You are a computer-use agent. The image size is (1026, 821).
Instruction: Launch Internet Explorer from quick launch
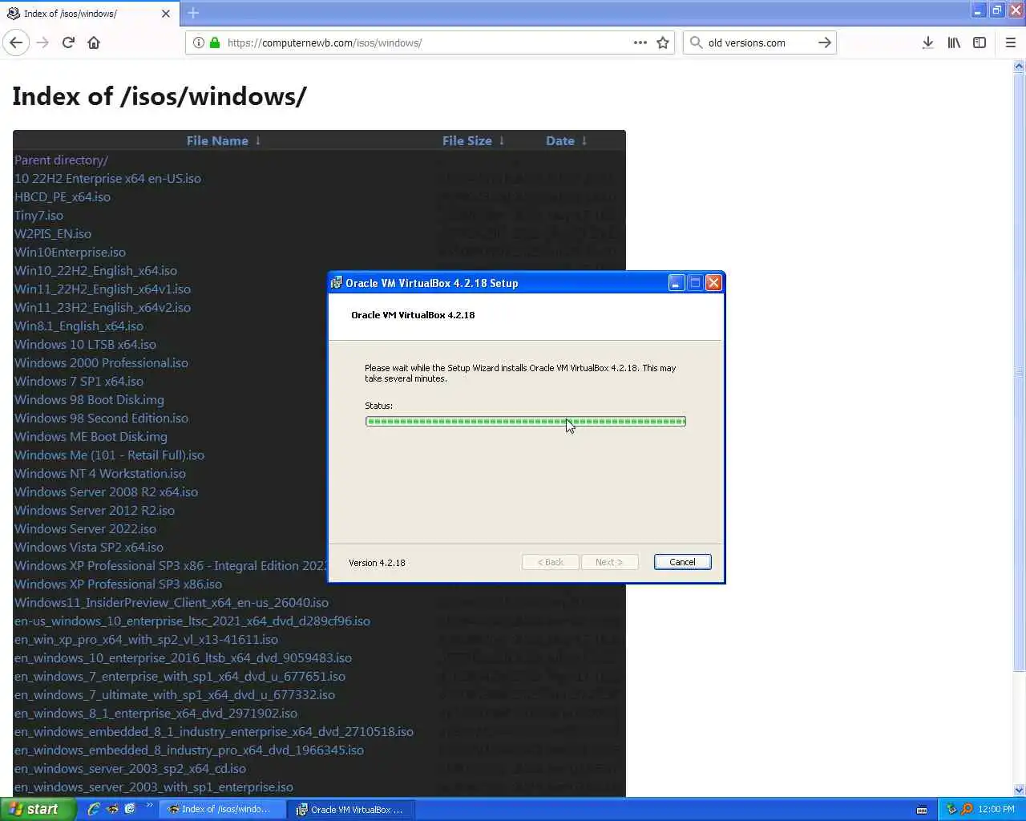[94, 809]
